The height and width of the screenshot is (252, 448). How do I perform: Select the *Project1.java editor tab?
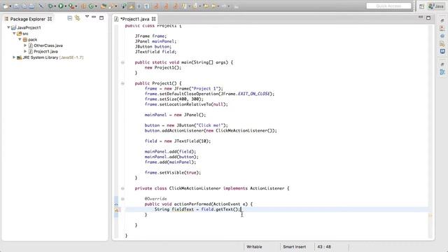point(134,19)
